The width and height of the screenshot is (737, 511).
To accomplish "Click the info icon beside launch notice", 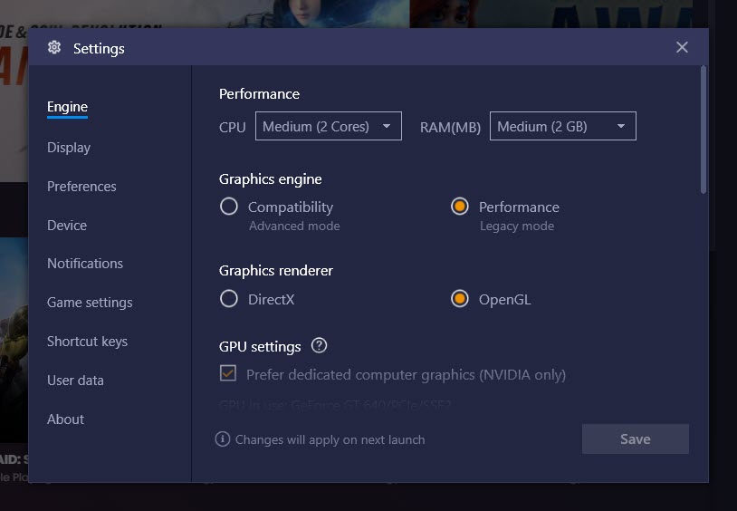I will click(x=223, y=439).
